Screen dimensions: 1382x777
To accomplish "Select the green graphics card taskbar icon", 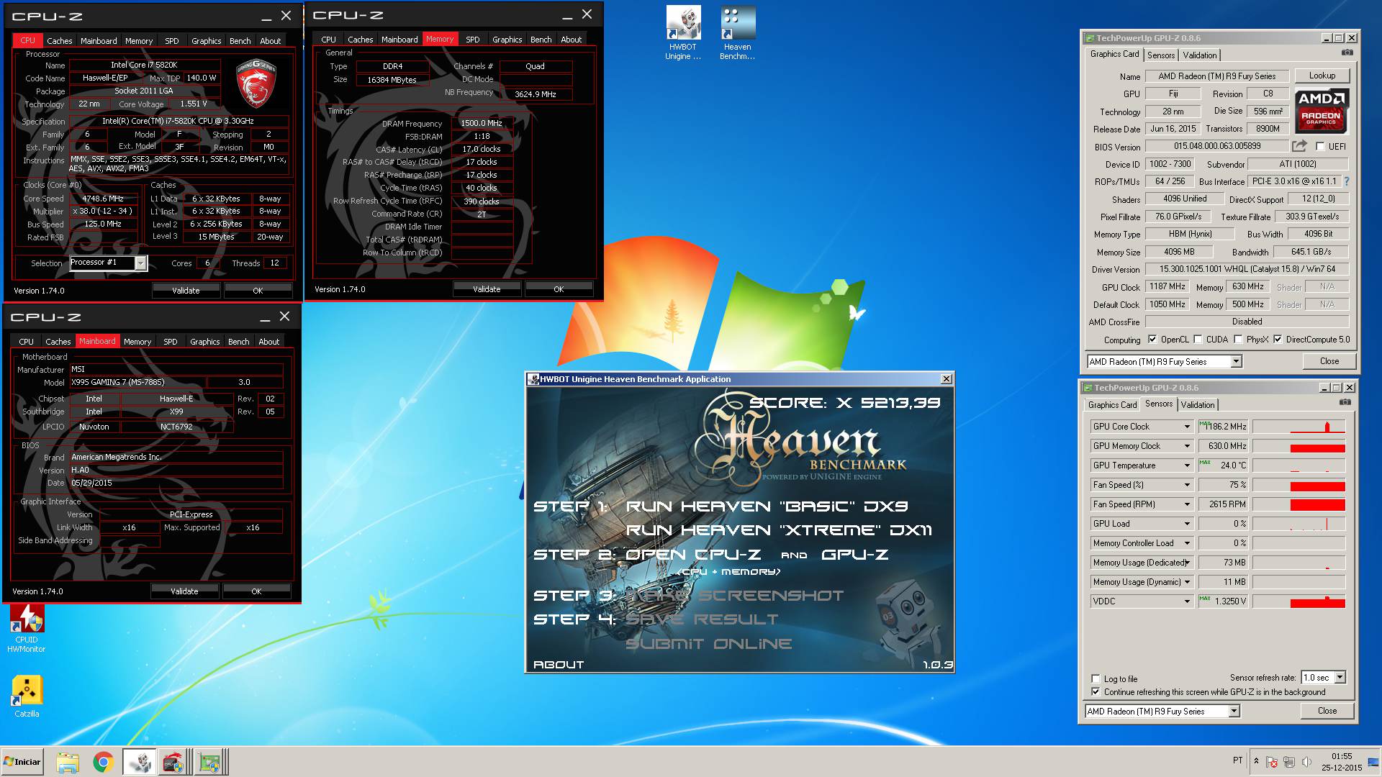I will 209,762.
